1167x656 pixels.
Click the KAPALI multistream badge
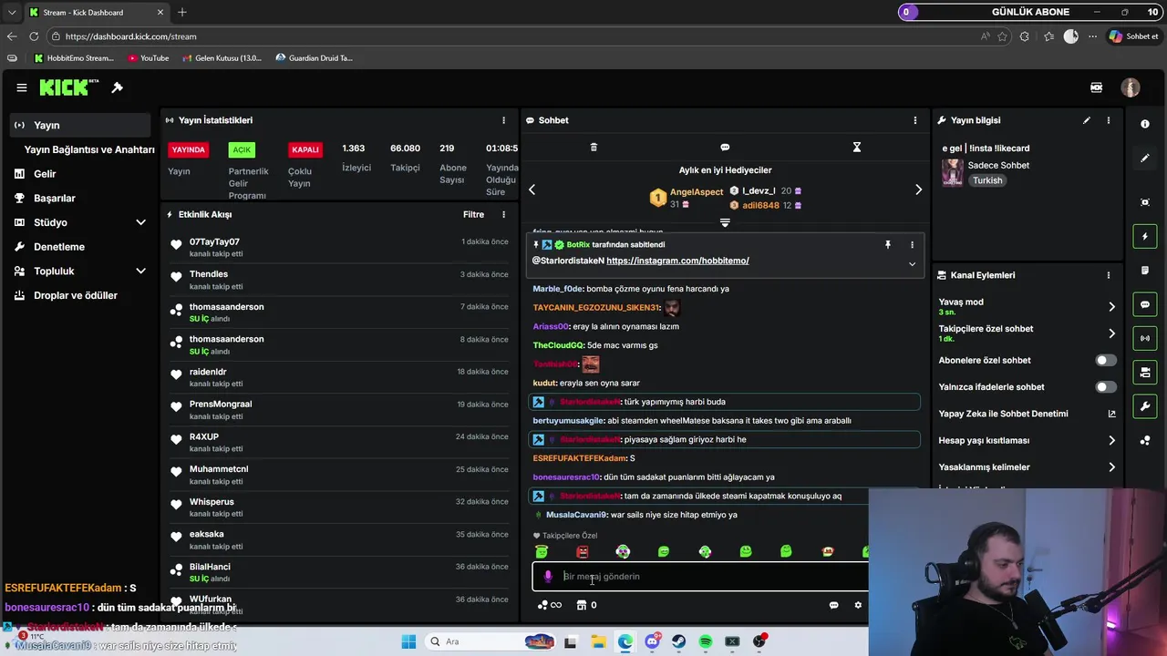[x=305, y=149]
